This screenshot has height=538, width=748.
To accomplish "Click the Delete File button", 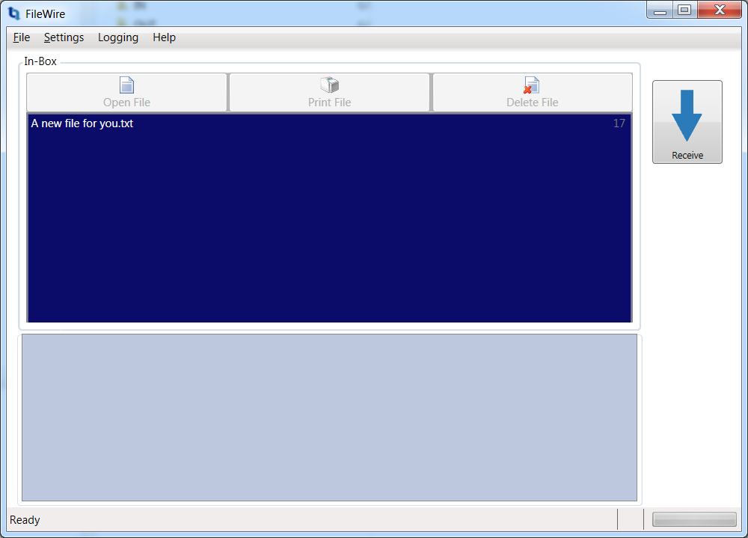I will 533,92.
